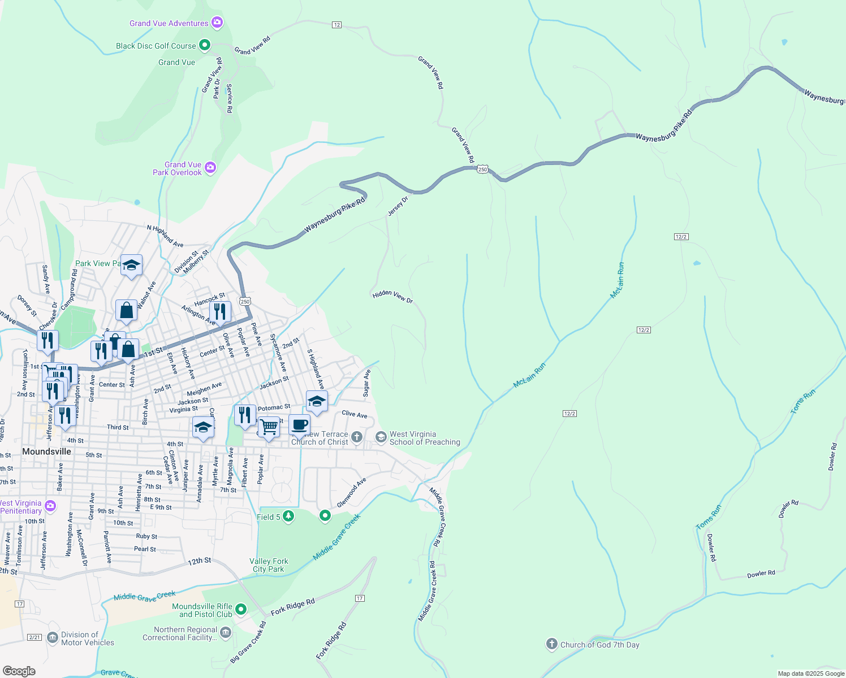The height and width of the screenshot is (678, 846).
Task: Select the Route 2/21 shield
Action: coord(34,637)
